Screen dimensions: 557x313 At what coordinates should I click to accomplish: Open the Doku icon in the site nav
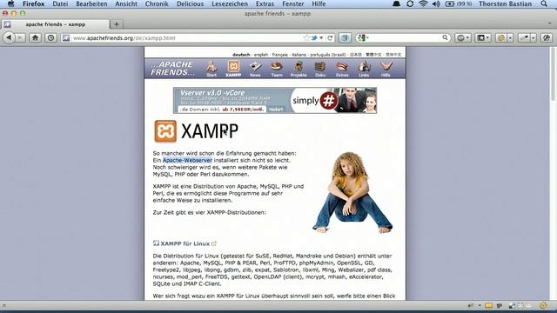320,69
